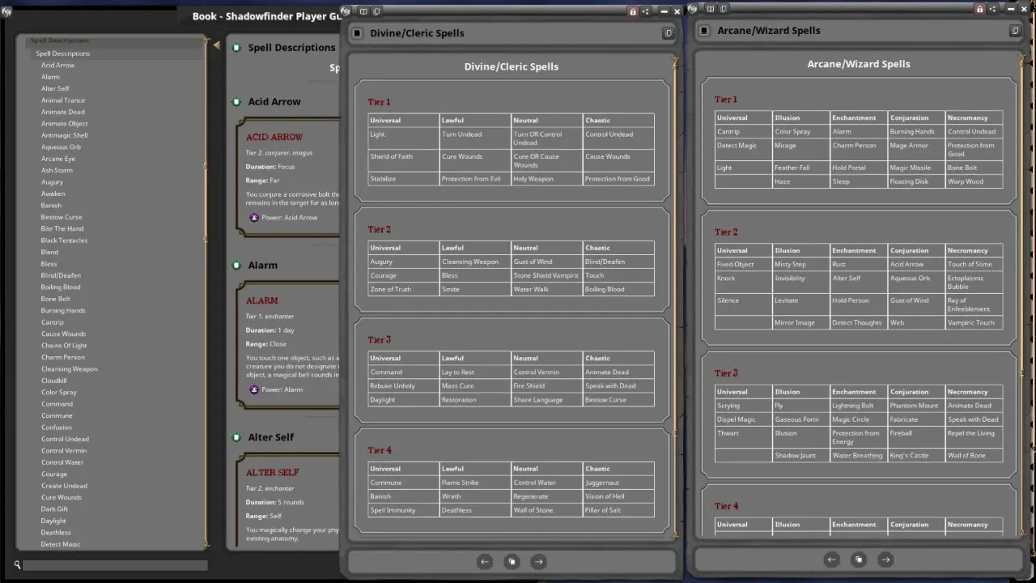The image size is (1036, 583).
Task: Click King's Castle in Arcane Tier 3 Conjuration
Action: click(909, 456)
